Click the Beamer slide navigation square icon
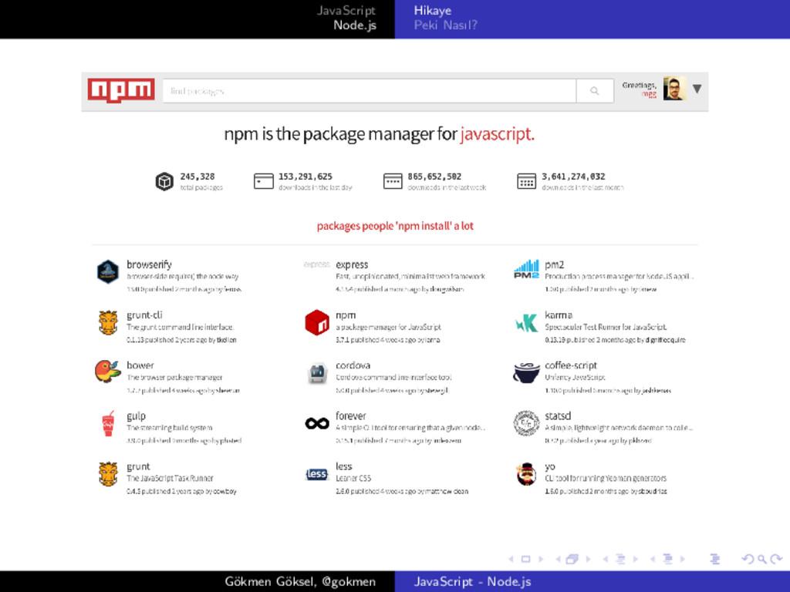The image size is (790, 592). (525, 559)
